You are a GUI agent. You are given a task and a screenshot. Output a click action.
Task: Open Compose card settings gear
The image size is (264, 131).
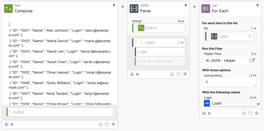click(113, 124)
